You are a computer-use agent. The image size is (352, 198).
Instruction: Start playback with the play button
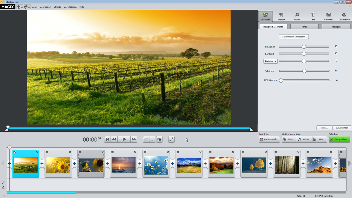pyautogui.click(x=124, y=139)
